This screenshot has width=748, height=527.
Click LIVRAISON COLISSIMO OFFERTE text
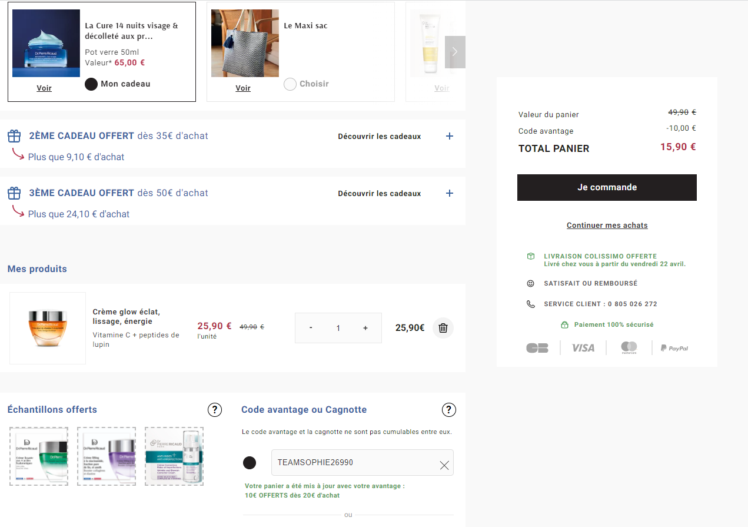click(x=600, y=256)
